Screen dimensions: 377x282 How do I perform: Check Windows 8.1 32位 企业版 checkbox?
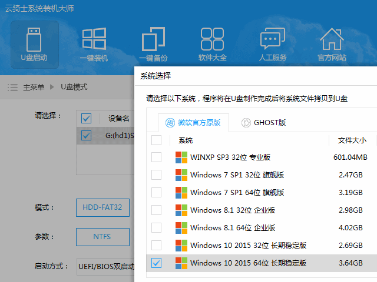click(156, 210)
